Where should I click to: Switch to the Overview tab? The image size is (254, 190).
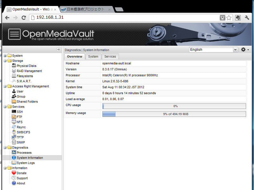point(75,57)
